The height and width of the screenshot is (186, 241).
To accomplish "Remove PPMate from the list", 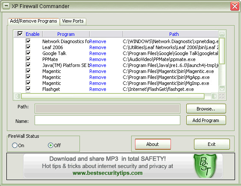I will pyautogui.click(x=98, y=59).
